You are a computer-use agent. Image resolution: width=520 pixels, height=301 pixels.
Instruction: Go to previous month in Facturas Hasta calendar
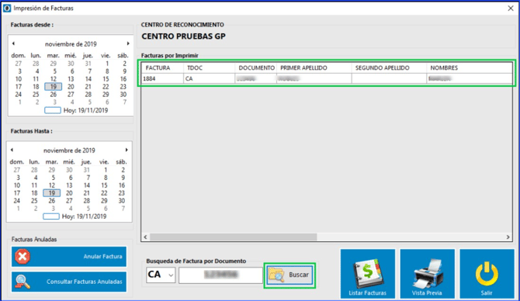(x=12, y=150)
